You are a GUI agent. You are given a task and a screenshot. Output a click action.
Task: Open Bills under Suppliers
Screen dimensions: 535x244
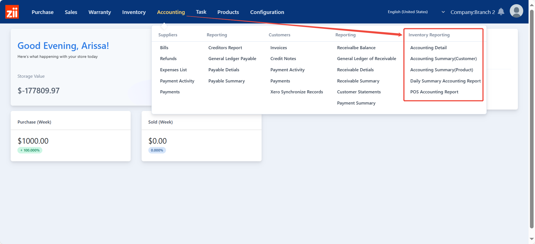coord(164,48)
